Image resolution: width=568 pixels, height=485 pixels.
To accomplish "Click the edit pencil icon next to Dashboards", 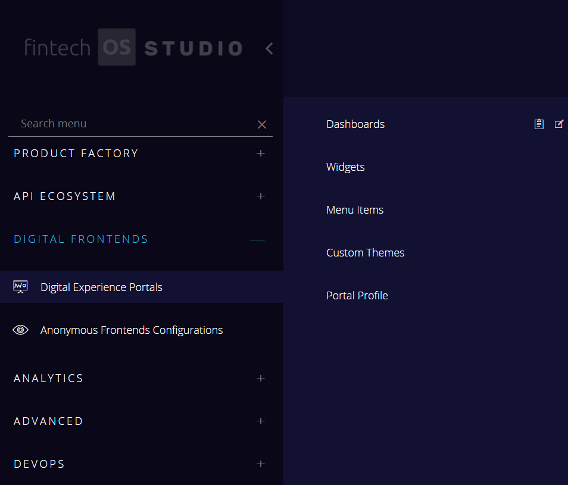I will 558,124.
